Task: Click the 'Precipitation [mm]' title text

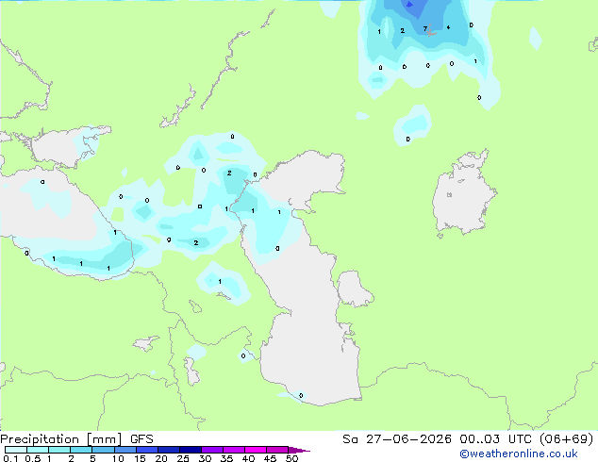Action: tap(61, 439)
